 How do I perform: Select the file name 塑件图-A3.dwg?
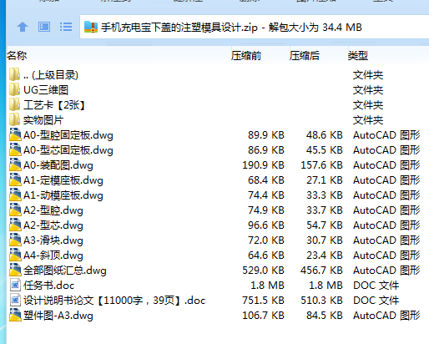point(58,316)
